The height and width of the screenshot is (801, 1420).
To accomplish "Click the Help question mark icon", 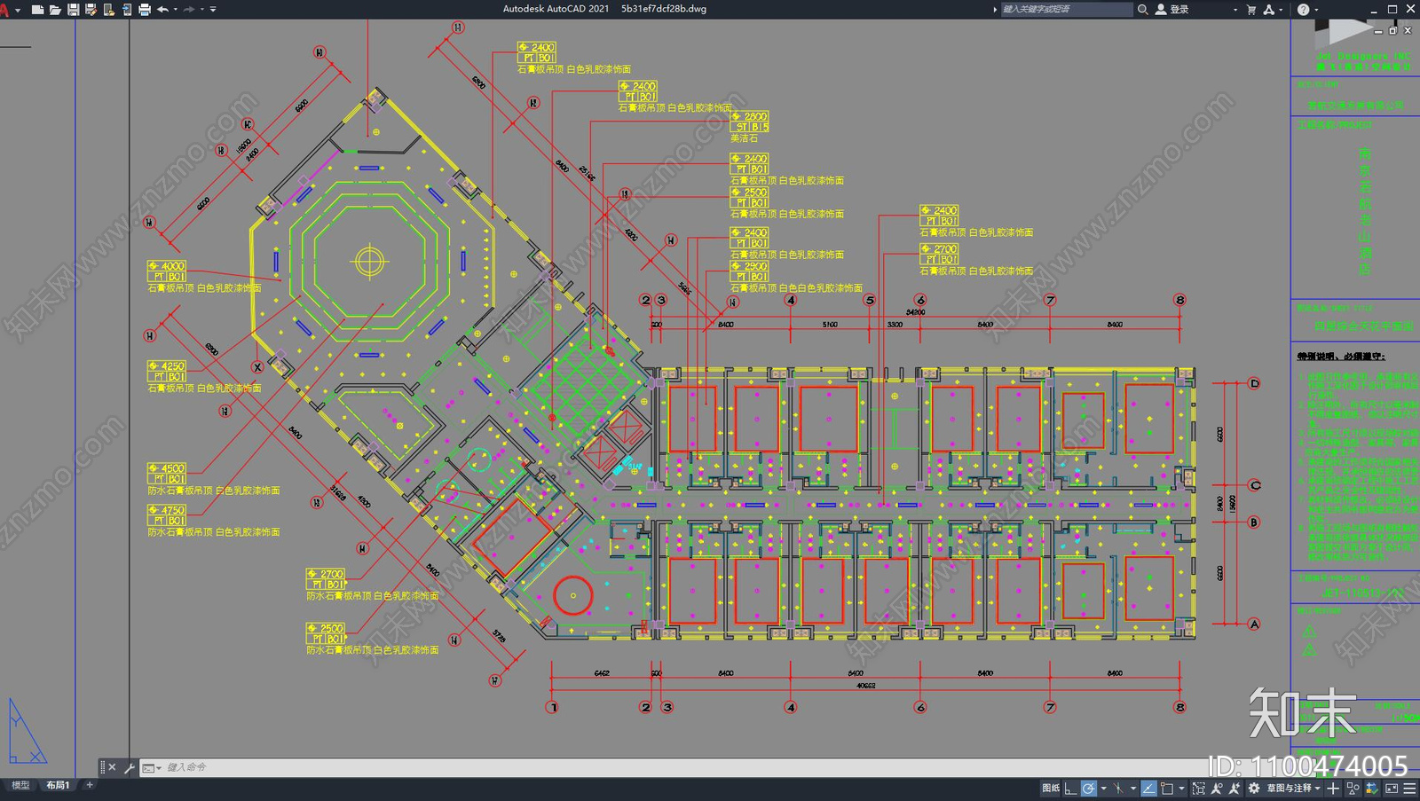I will click(x=1303, y=9).
